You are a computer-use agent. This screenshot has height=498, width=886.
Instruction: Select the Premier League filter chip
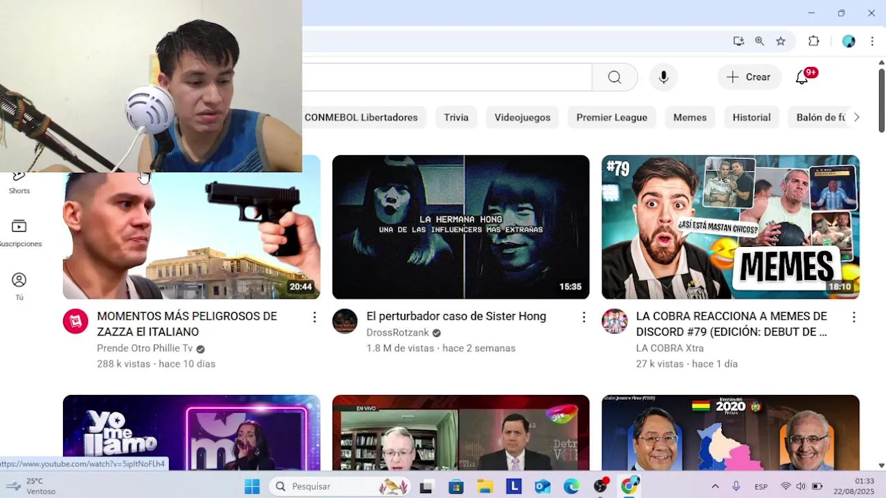pyautogui.click(x=612, y=118)
